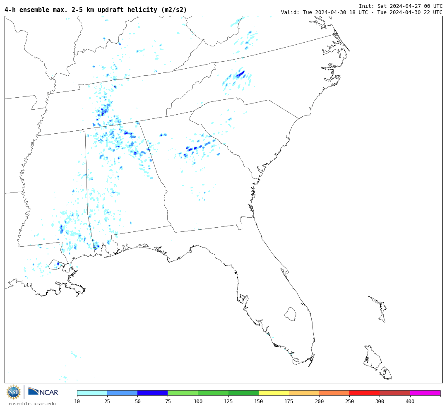This screenshot has width=447, height=409.
Task: Click the orange 200-250 legend swatch
Action: click(x=334, y=393)
